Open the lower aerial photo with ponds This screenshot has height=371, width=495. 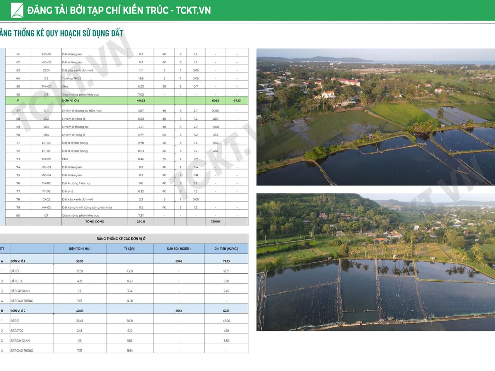376,262
